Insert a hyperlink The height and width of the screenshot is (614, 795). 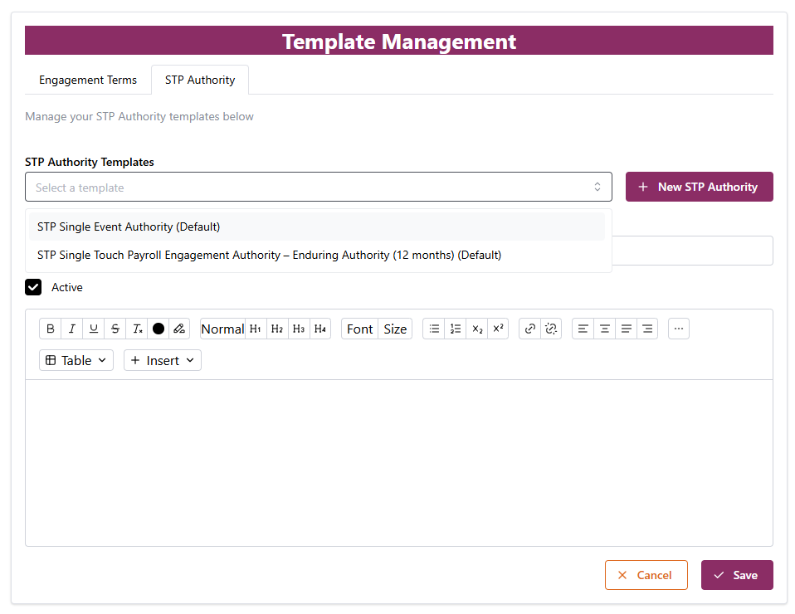[529, 329]
